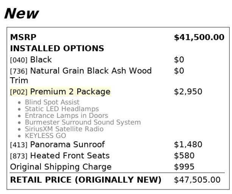Click the [P02] option code
Screen dimensions: 232x194
[19, 92]
